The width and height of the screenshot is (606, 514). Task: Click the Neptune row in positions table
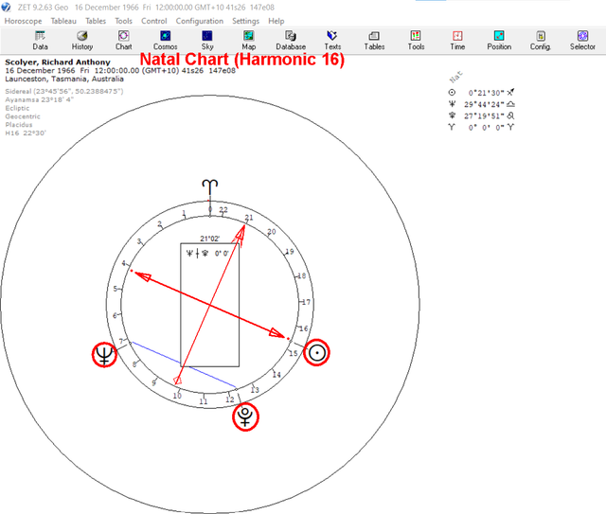tap(482, 104)
